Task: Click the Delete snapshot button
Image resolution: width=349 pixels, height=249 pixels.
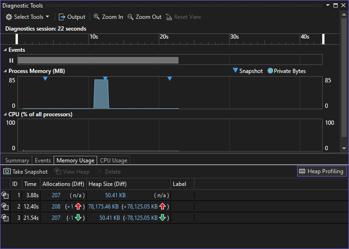Action: 109,171
